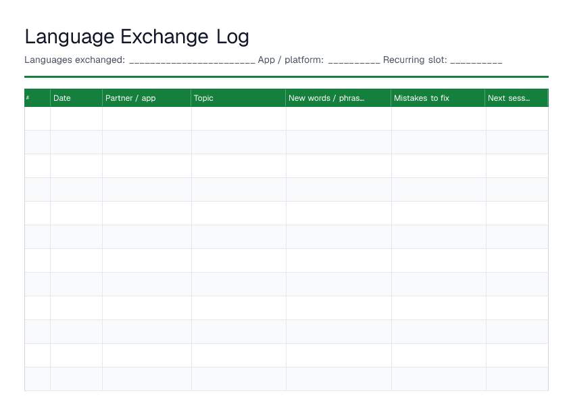
Task: Click the '#' column header
Action: click(x=37, y=97)
